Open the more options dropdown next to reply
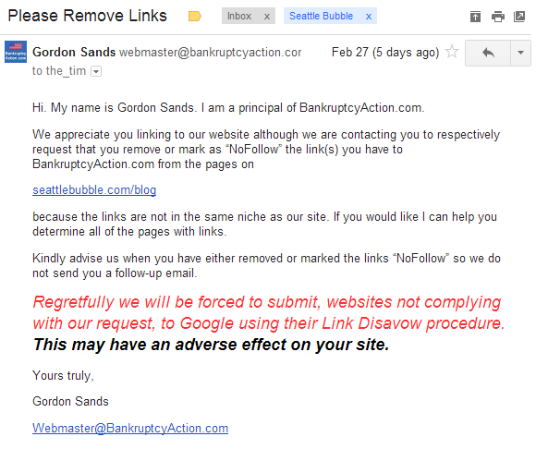 pos(520,53)
